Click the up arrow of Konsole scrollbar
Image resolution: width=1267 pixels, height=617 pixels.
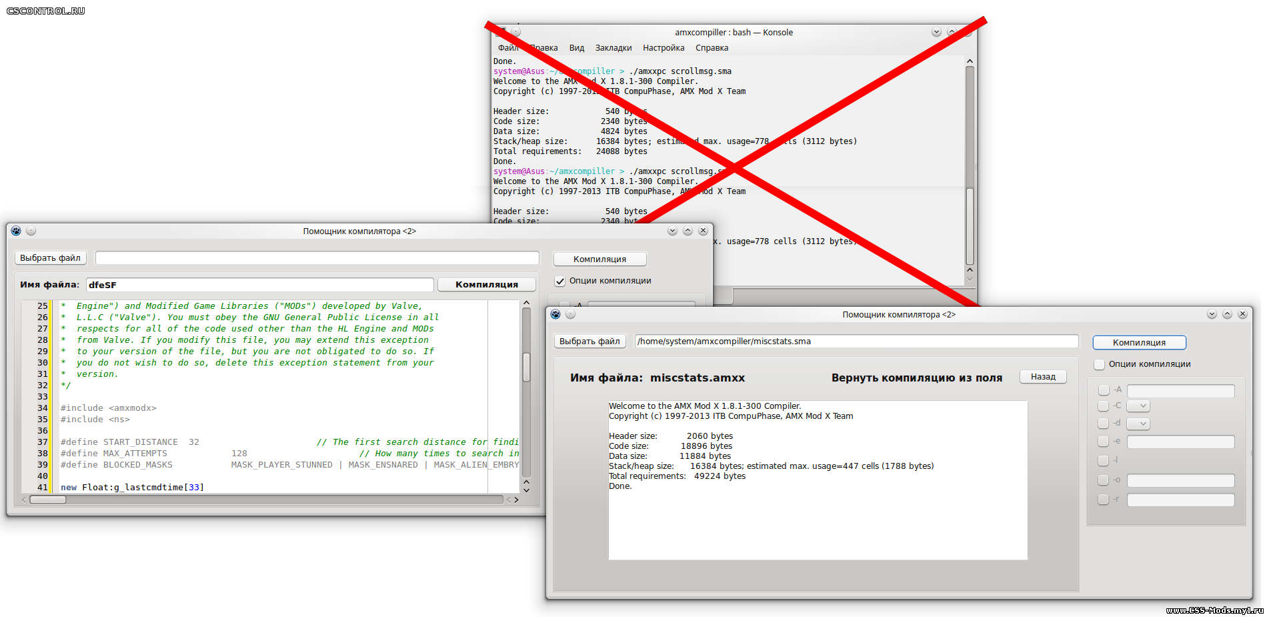[970, 61]
